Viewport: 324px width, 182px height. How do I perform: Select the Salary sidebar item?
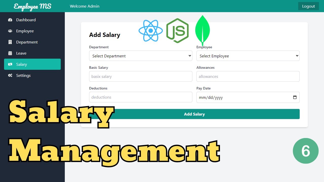(x=32, y=64)
